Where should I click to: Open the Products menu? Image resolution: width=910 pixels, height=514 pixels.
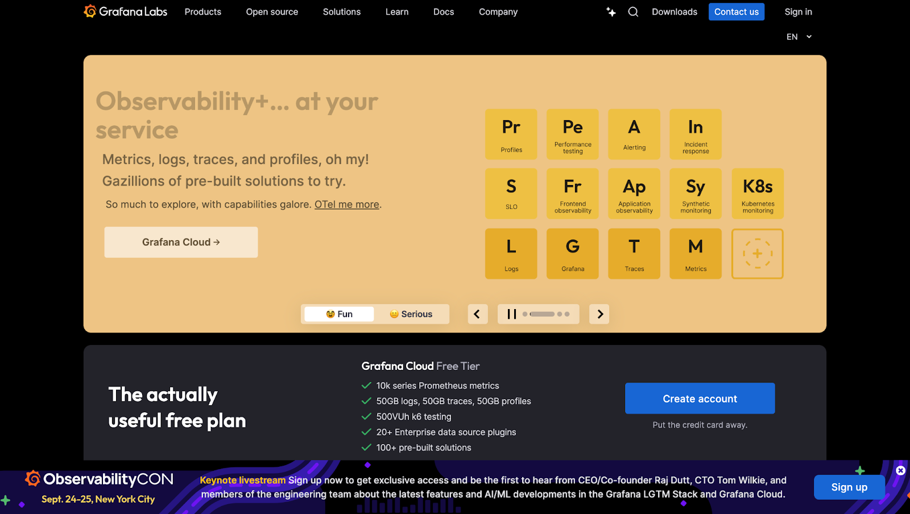pos(203,12)
